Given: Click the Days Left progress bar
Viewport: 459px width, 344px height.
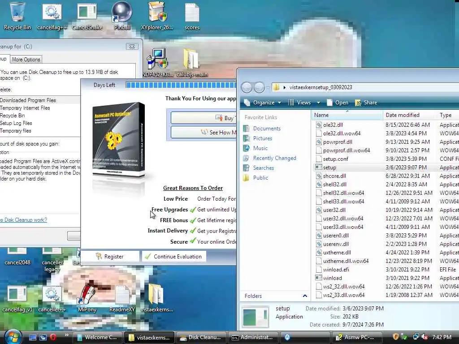Looking at the screenshot, I should click(x=181, y=85).
